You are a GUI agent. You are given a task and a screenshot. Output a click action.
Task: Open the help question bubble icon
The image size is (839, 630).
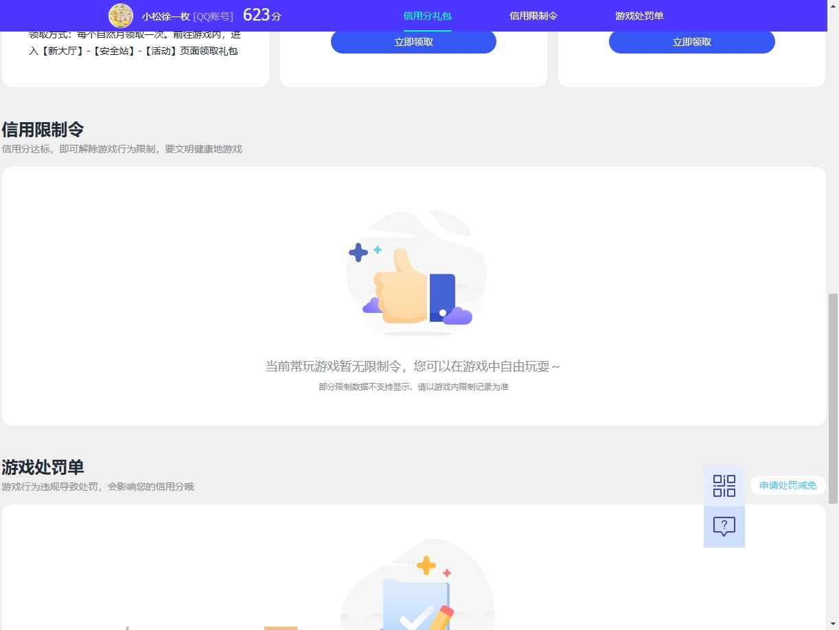click(x=724, y=526)
